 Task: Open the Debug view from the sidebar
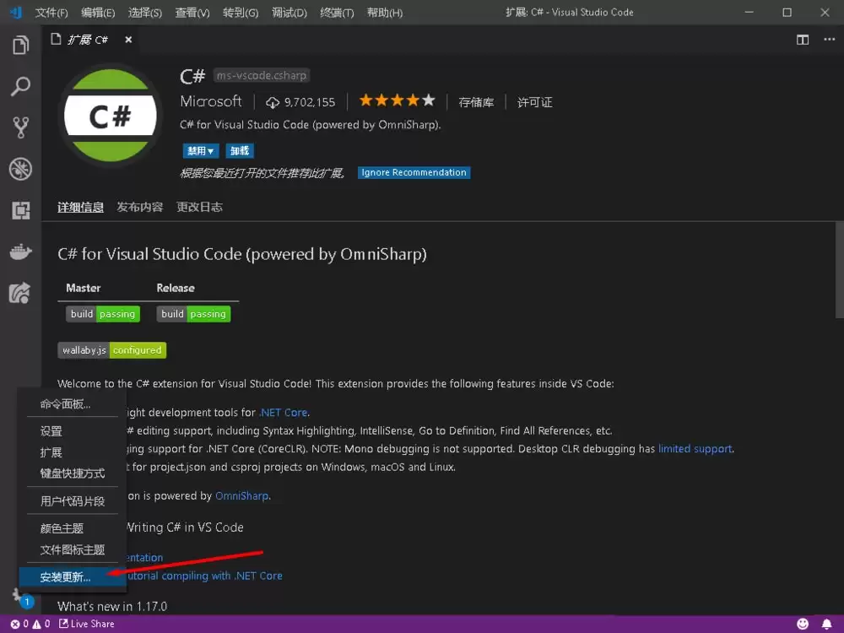point(21,169)
